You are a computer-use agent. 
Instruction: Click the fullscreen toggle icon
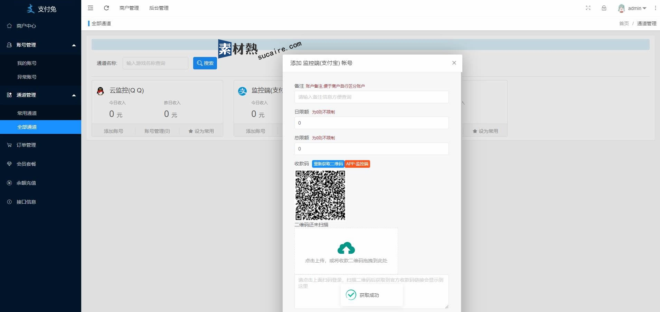pos(588,8)
